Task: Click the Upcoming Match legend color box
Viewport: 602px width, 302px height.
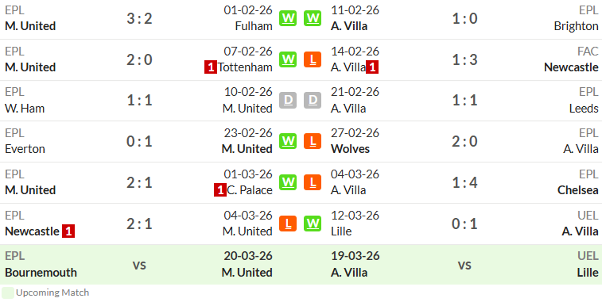Action: (x=8, y=292)
